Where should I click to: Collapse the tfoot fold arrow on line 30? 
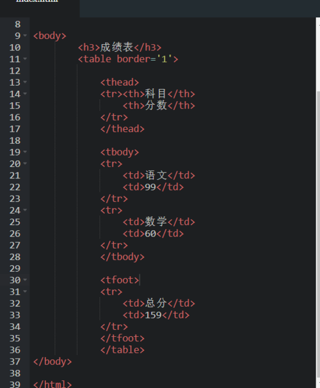25,280
